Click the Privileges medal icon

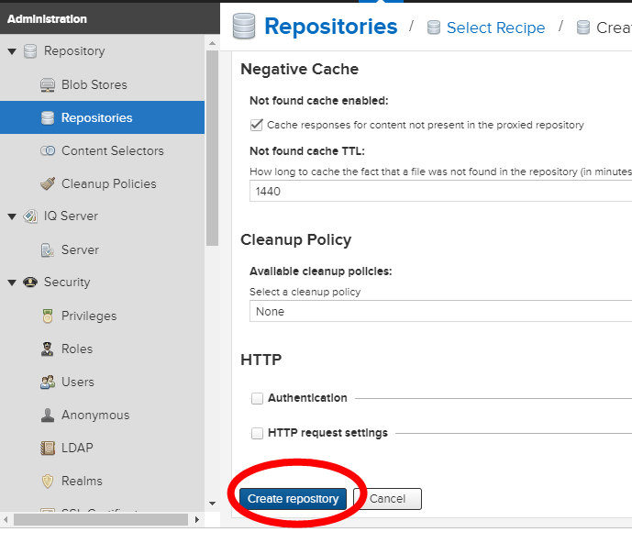point(48,316)
